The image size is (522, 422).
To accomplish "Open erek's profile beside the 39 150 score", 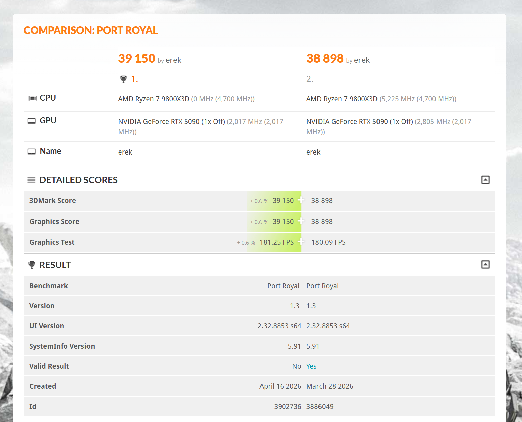I will pos(173,60).
